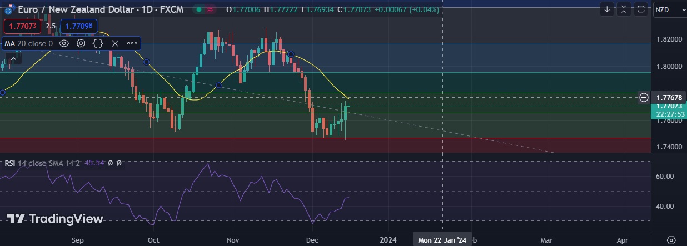The width and height of the screenshot is (687, 246).
Task: Click the pink data mode indicator icon
Action: [211, 9]
